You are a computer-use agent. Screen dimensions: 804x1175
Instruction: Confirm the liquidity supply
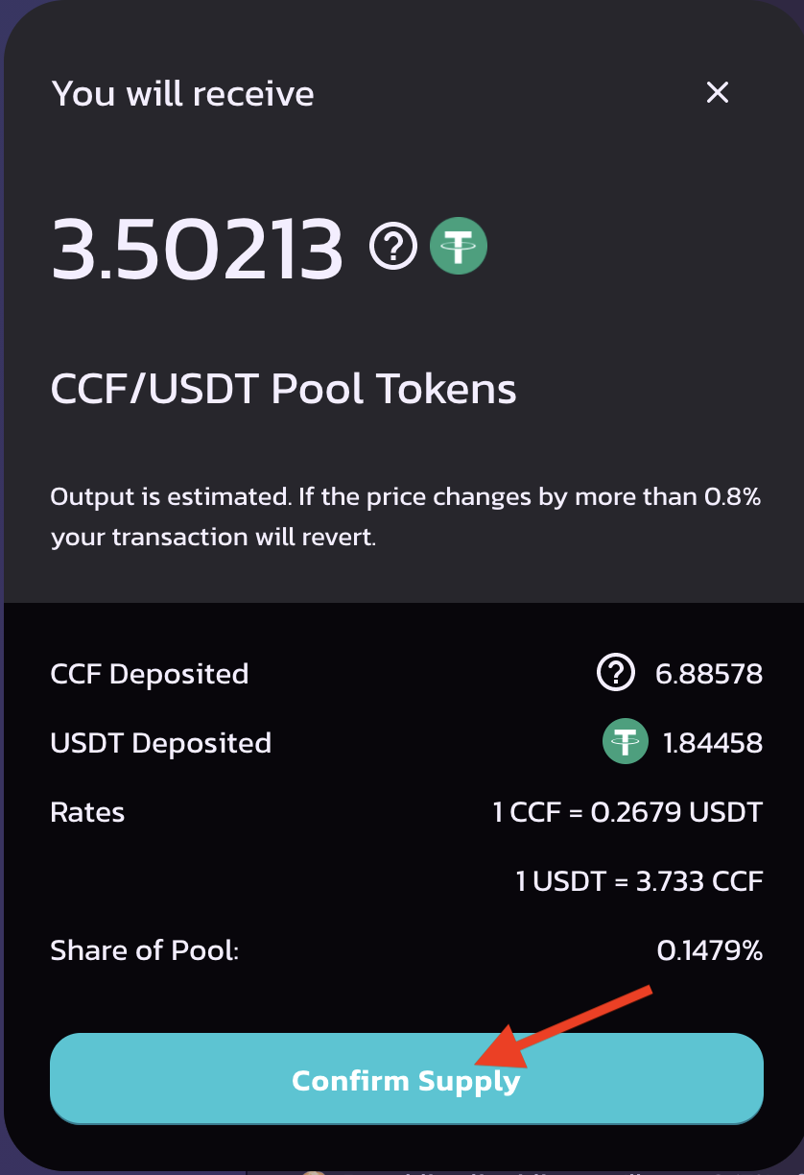(407, 1079)
